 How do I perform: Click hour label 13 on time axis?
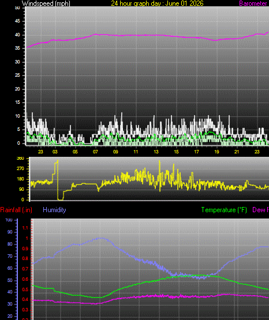156,152
